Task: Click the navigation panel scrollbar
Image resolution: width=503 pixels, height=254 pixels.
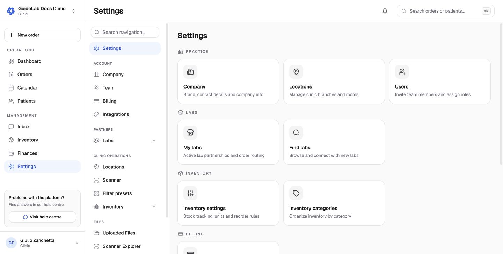Action: click(167, 121)
